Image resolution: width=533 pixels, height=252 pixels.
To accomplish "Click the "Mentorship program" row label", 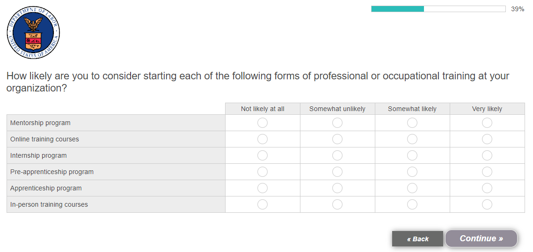I will [x=41, y=123].
